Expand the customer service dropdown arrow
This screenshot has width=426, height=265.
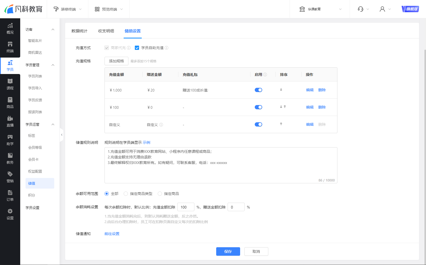pyautogui.click(x=368, y=9)
